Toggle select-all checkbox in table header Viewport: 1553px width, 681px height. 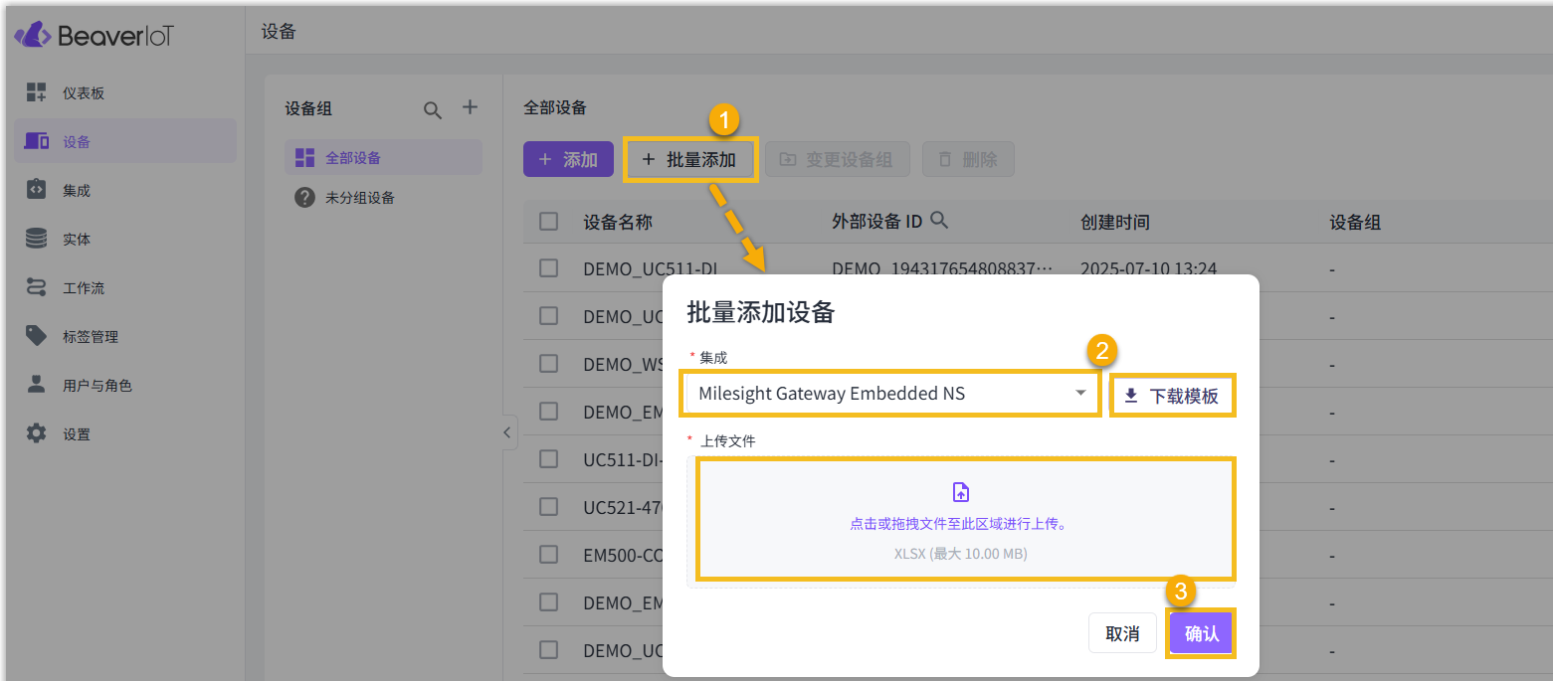(x=549, y=222)
